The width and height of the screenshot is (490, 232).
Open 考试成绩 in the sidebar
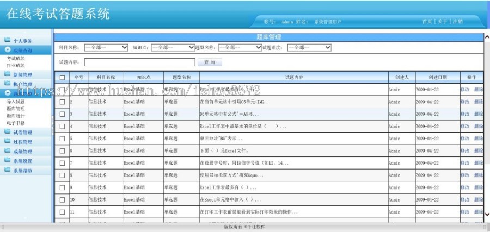click(x=16, y=58)
